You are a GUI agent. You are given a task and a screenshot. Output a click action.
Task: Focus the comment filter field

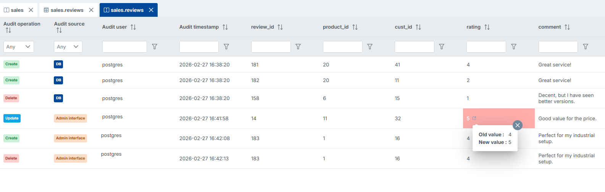pyautogui.click(x=558, y=47)
